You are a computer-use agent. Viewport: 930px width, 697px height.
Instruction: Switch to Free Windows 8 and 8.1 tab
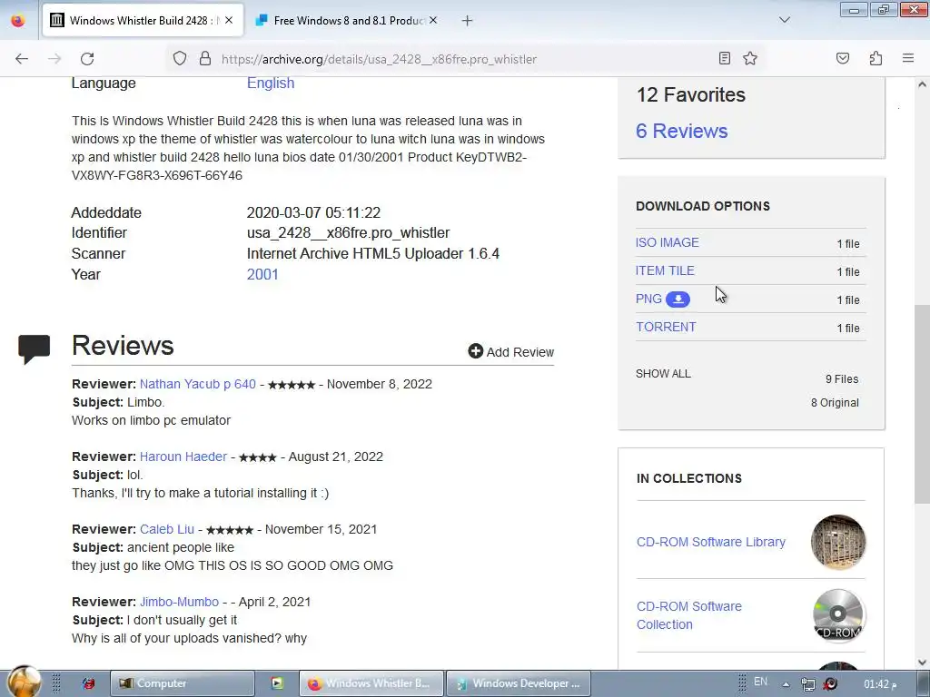(346, 20)
